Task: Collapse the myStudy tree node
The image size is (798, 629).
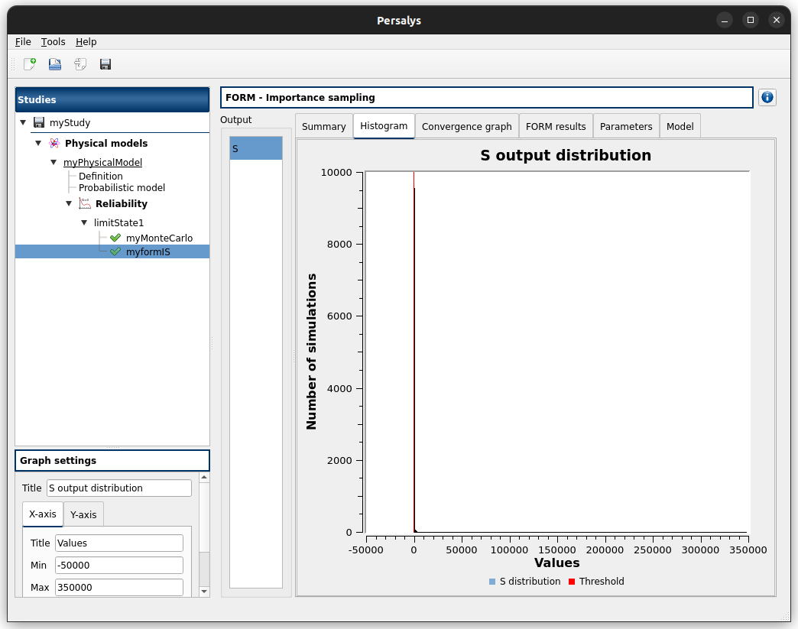Action: 23,122
